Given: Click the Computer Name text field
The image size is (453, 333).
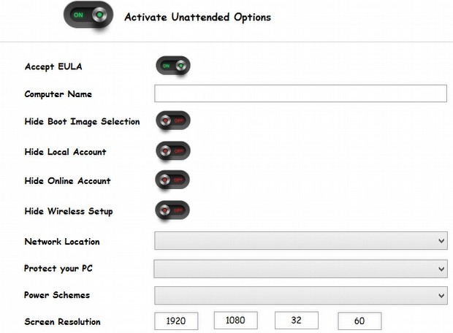Looking at the screenshot, I should [300, 93].
